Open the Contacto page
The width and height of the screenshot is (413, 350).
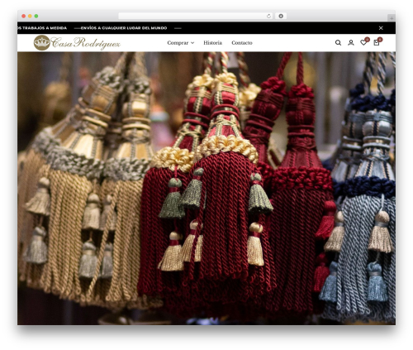(x=242, y=43)
